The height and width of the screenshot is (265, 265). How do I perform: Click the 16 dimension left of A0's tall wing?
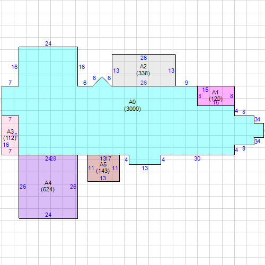pos(14,67)
